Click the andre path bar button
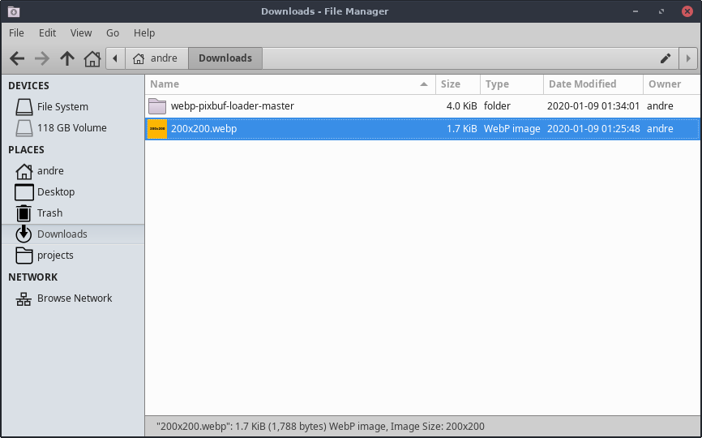Viewport: 702px width, 438px height. tap(156, 58)
